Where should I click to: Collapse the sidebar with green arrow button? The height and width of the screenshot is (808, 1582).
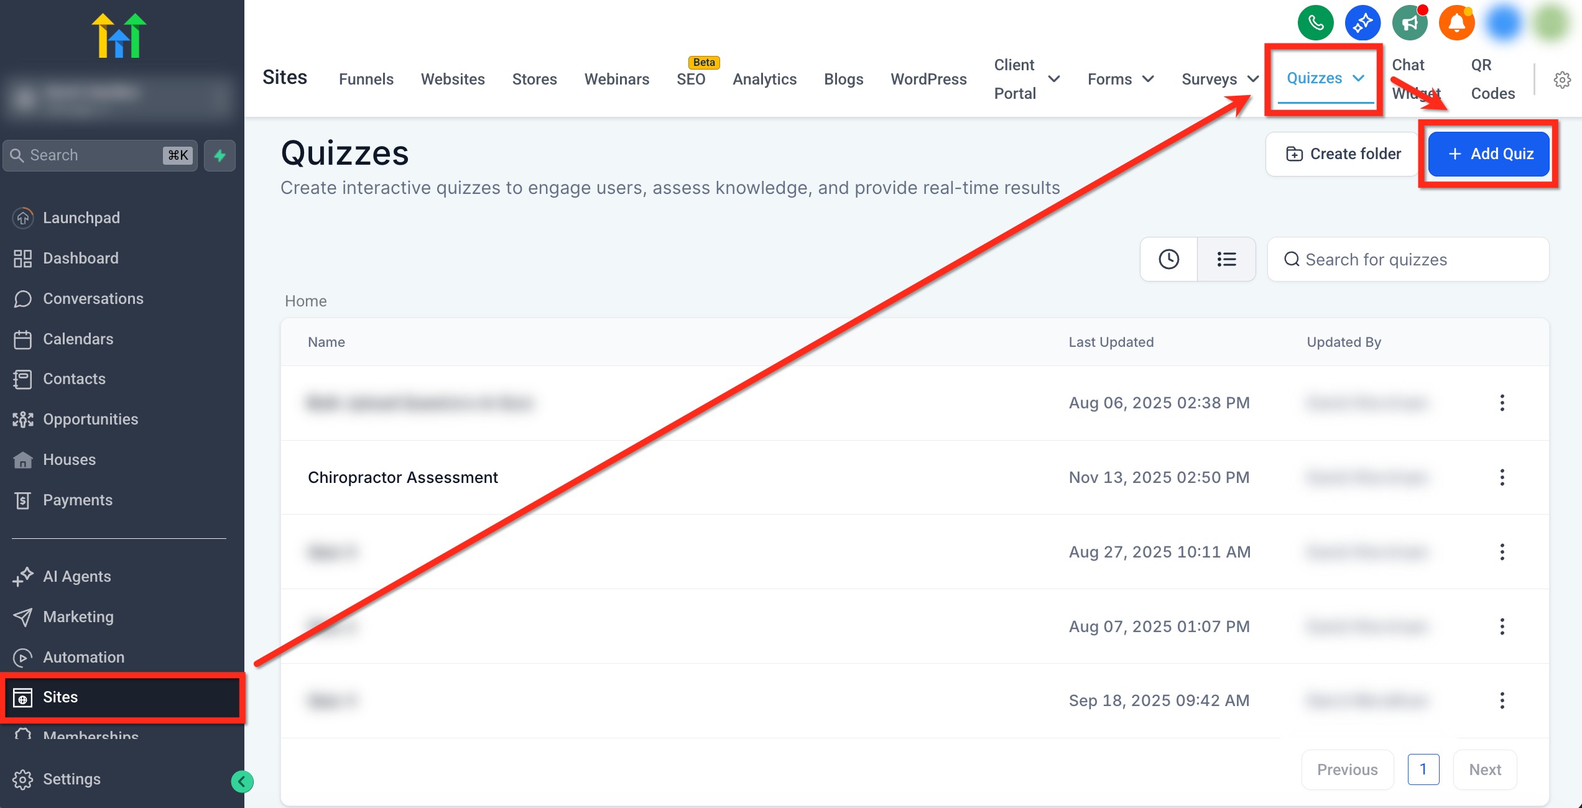pyautogui.click(x=242, y=781)
